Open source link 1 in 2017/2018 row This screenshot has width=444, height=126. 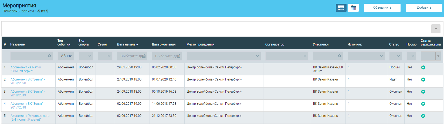tap(349, 104)
